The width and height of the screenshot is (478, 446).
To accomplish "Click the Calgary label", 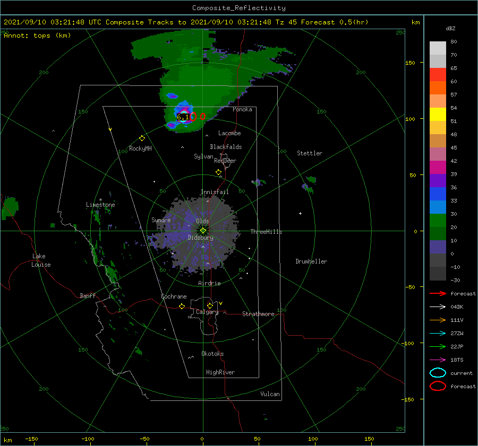I will [x=207, y=312].
